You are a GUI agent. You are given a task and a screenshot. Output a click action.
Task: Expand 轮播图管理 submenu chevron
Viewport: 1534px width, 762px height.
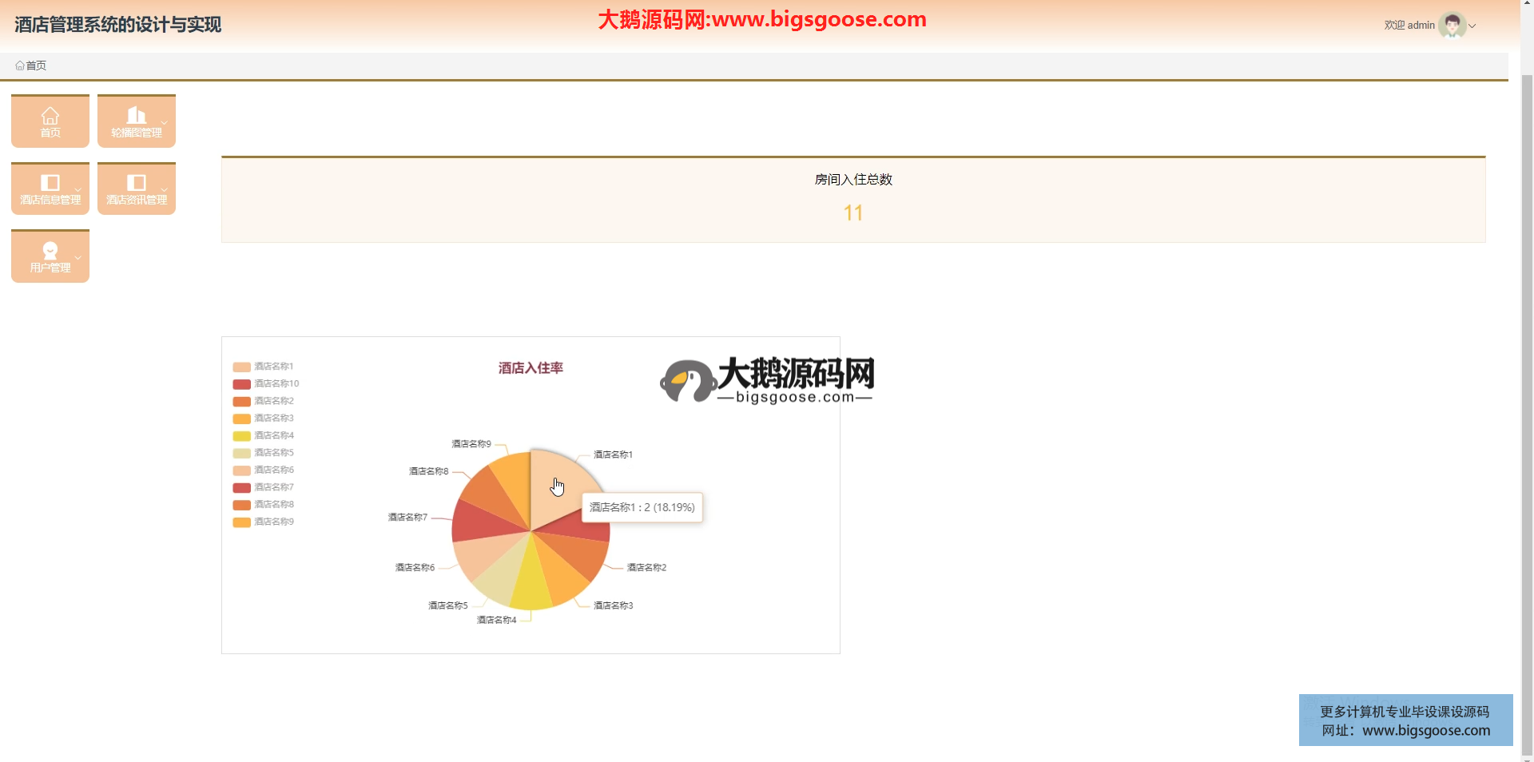tap(164, 122)
